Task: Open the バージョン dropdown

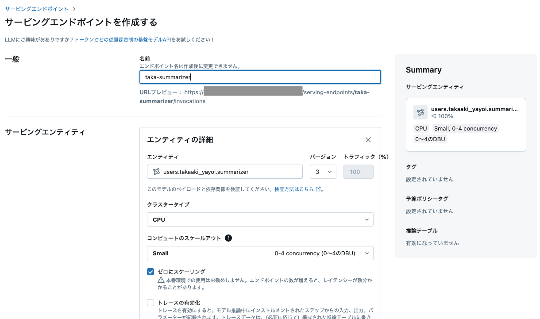Action: click(323, 171)
